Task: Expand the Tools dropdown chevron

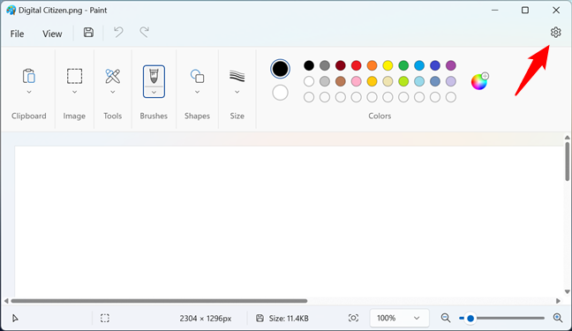Action: [113, 92]
